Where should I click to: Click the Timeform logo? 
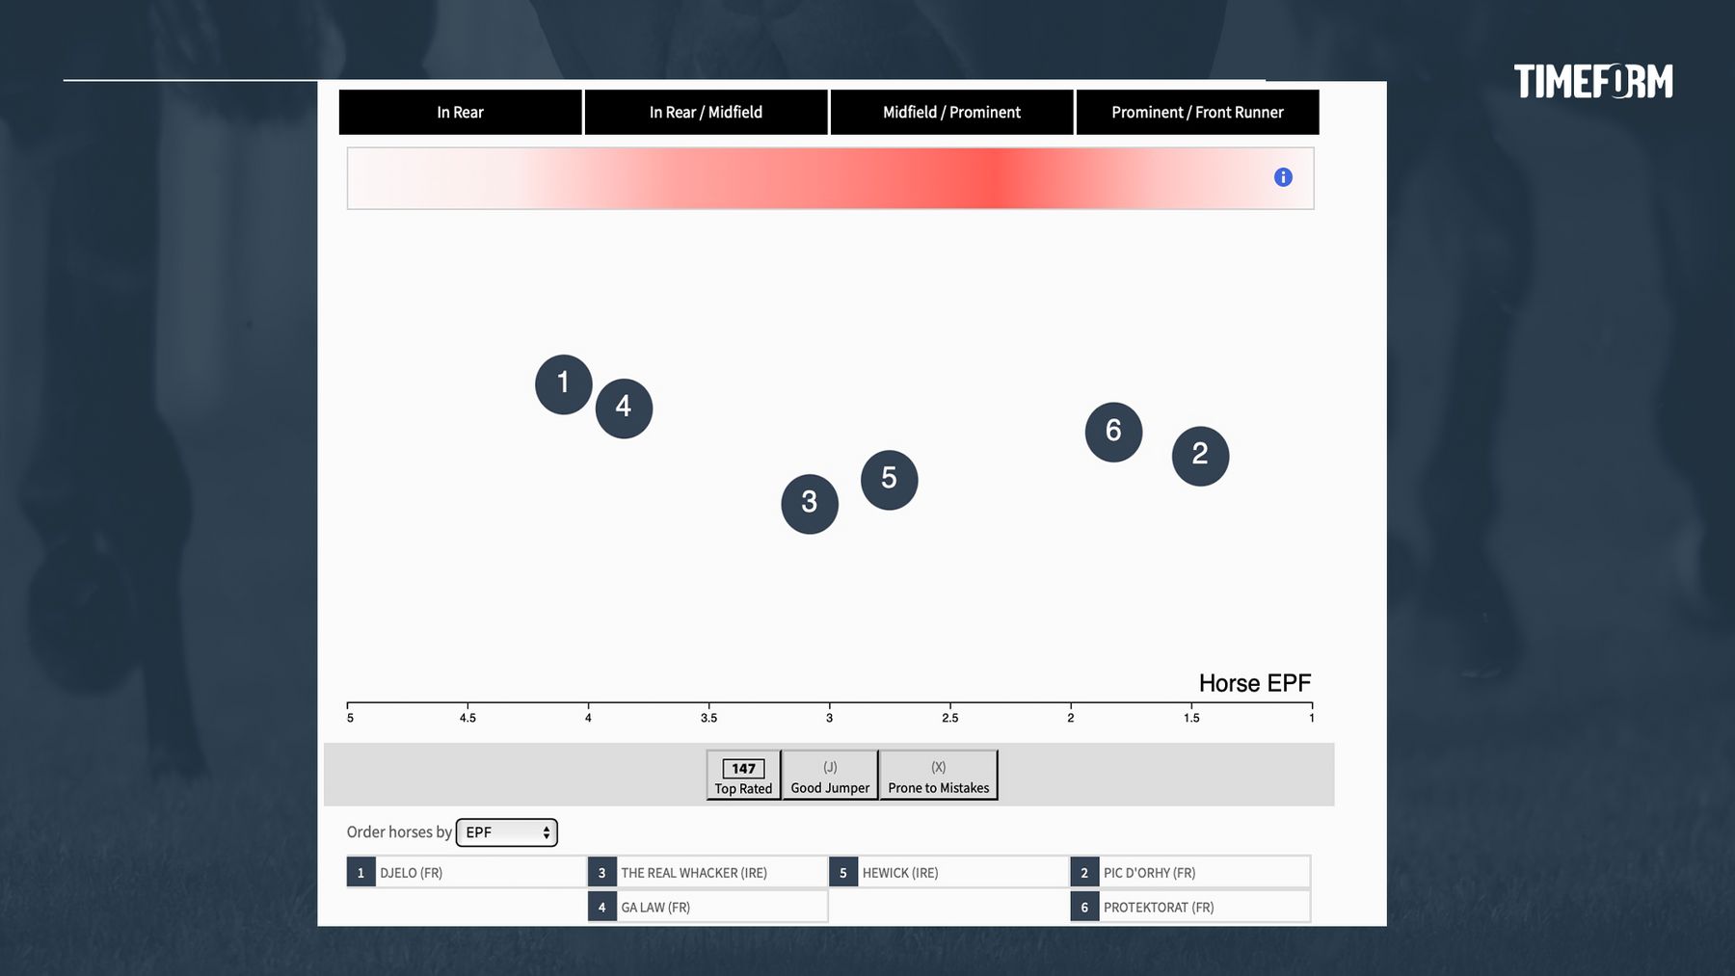pyautogui.click(x=1593, y=82)
